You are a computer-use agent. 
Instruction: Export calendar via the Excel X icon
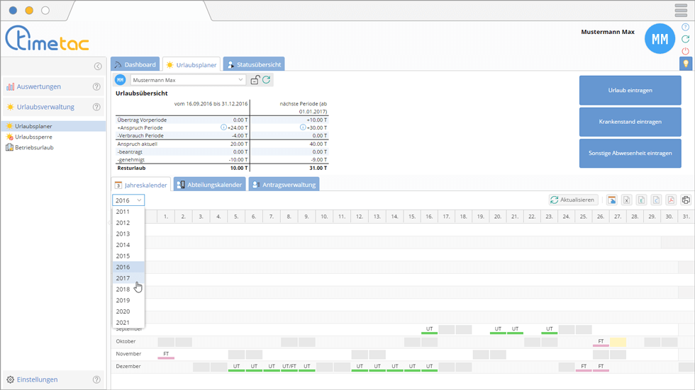tap(626, 200)
